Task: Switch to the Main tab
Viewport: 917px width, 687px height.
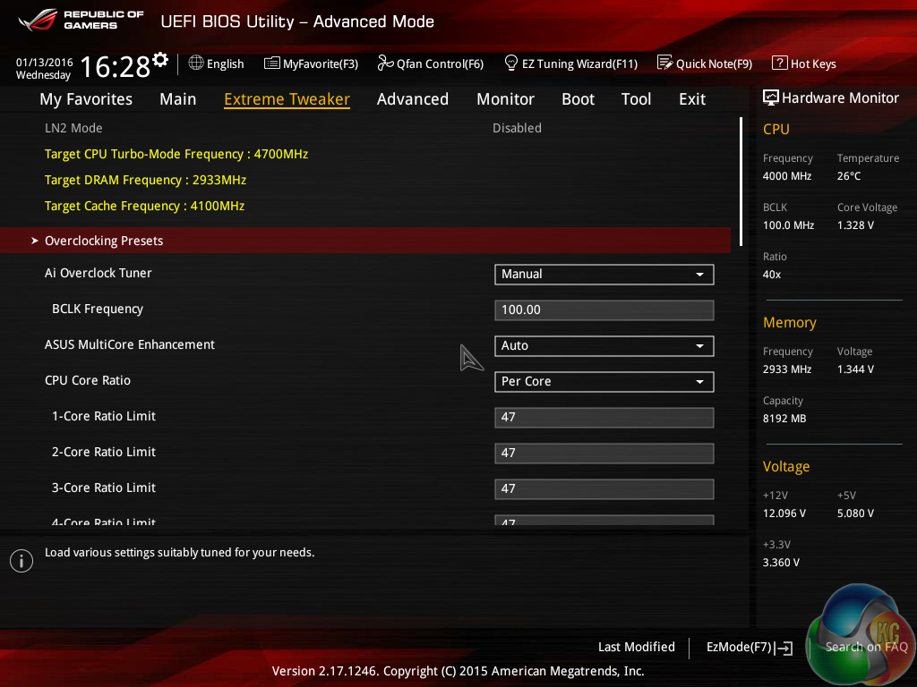Action: (x=178, y=99)
